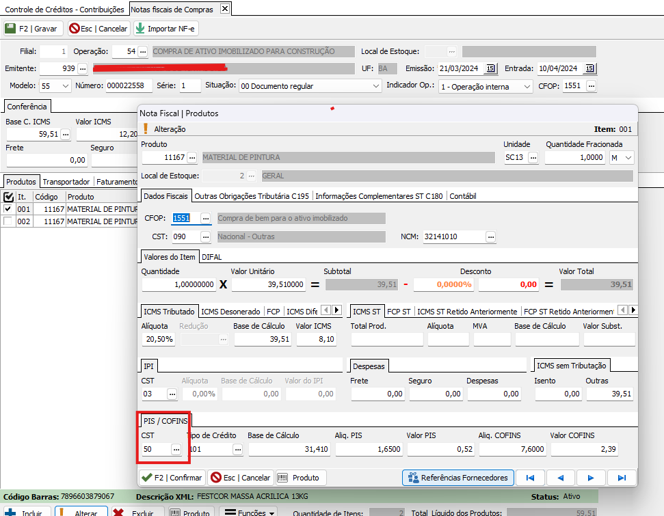Open the Emissão date calendar picker
The image size is (664, 516).
[490, 68]
